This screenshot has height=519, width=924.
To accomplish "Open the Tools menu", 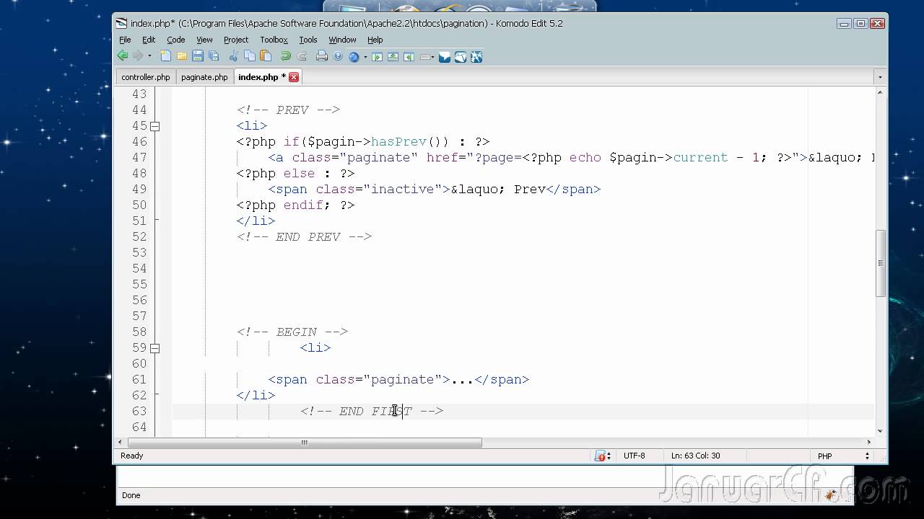I will point(308,40).
